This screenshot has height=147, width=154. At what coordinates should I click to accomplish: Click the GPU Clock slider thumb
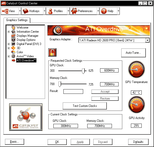pos(83,71)
